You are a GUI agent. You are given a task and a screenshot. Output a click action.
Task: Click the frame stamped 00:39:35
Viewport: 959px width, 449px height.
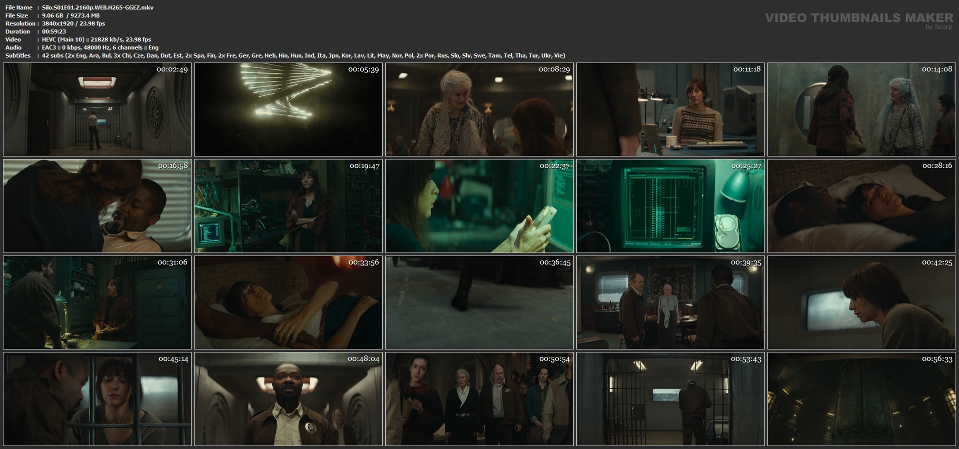(670, 302)
